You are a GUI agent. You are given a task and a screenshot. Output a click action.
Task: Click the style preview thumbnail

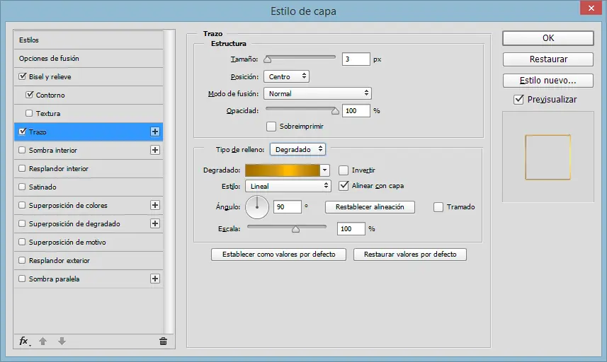[548, 157]
